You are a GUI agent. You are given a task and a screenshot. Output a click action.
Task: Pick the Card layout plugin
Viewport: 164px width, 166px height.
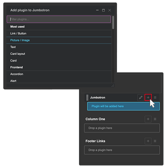tap(18, 54)
